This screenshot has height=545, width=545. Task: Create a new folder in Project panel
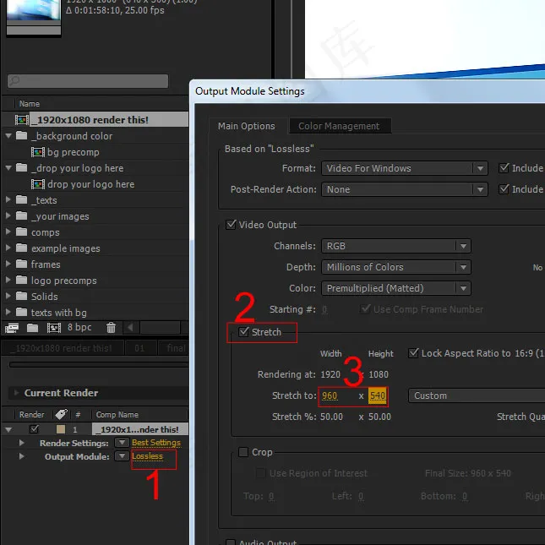click(x=33, y=327)
